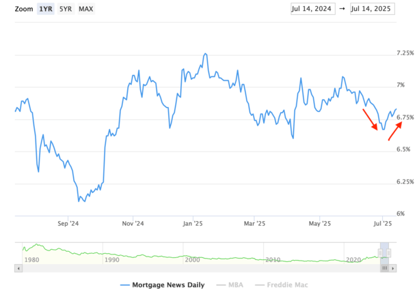Click the Jan '25 axis label

(x=193, y=224)
